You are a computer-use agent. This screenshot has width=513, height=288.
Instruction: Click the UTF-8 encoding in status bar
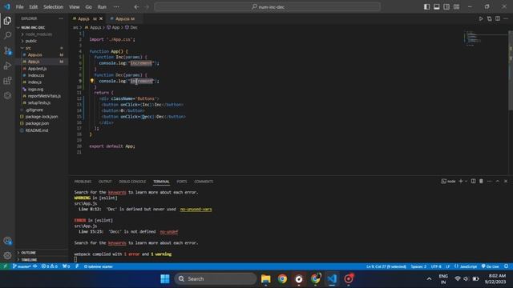tap(436, 266)
